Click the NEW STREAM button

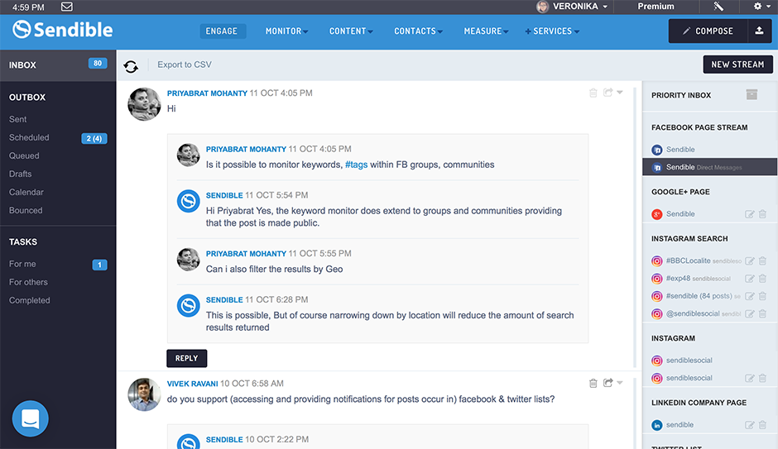pos(737,64)
